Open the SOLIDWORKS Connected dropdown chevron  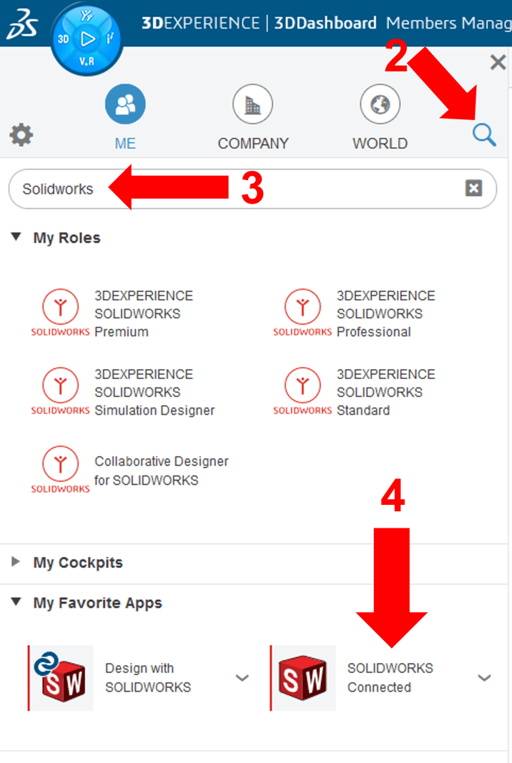coord(483,677)
